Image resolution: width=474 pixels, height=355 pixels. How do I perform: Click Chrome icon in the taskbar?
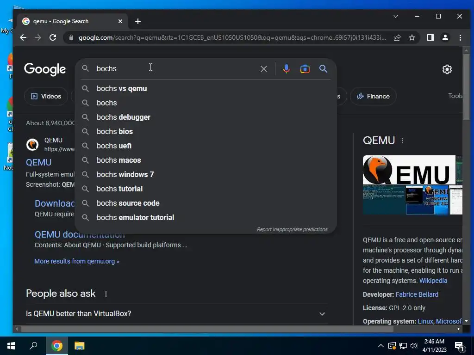point(57,346)
